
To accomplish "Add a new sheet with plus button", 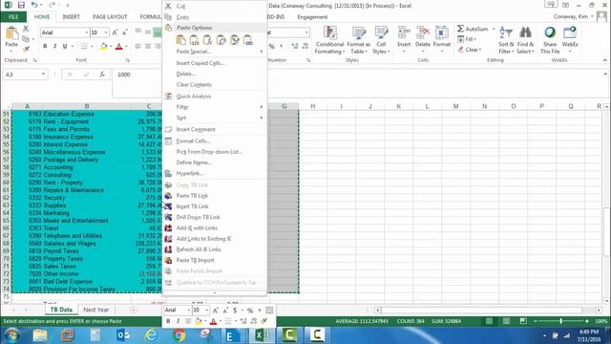I will 134,310.
